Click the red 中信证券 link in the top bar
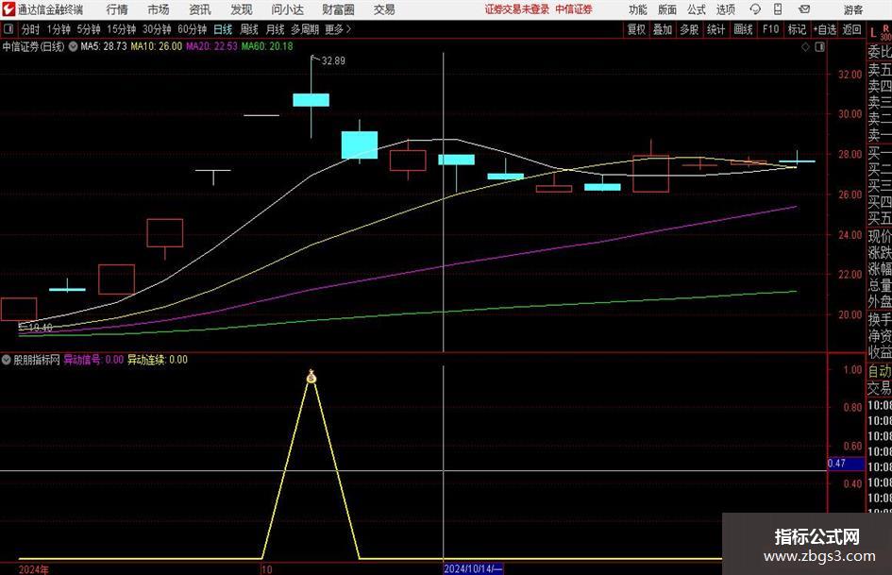This screenshot has width=892, height=575. [x=574, y=9]
